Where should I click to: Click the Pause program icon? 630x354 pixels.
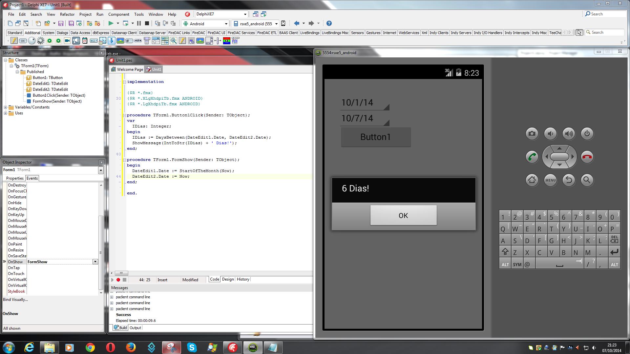pos(139,23)
